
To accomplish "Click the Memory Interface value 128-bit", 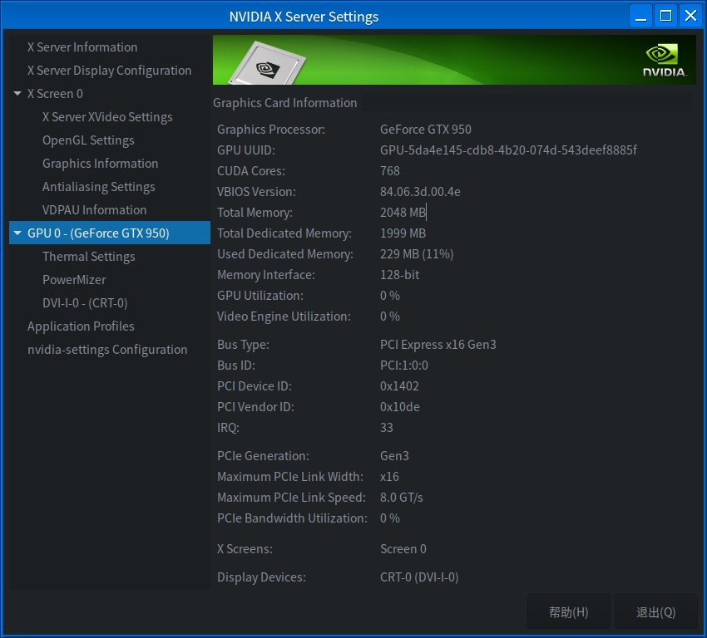I will (x=399, y=275).
